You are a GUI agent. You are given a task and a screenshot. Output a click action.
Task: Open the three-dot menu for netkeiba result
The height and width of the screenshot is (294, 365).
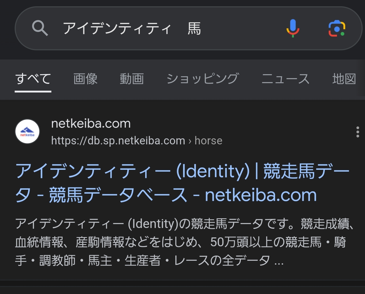click(x=358, y=132)
